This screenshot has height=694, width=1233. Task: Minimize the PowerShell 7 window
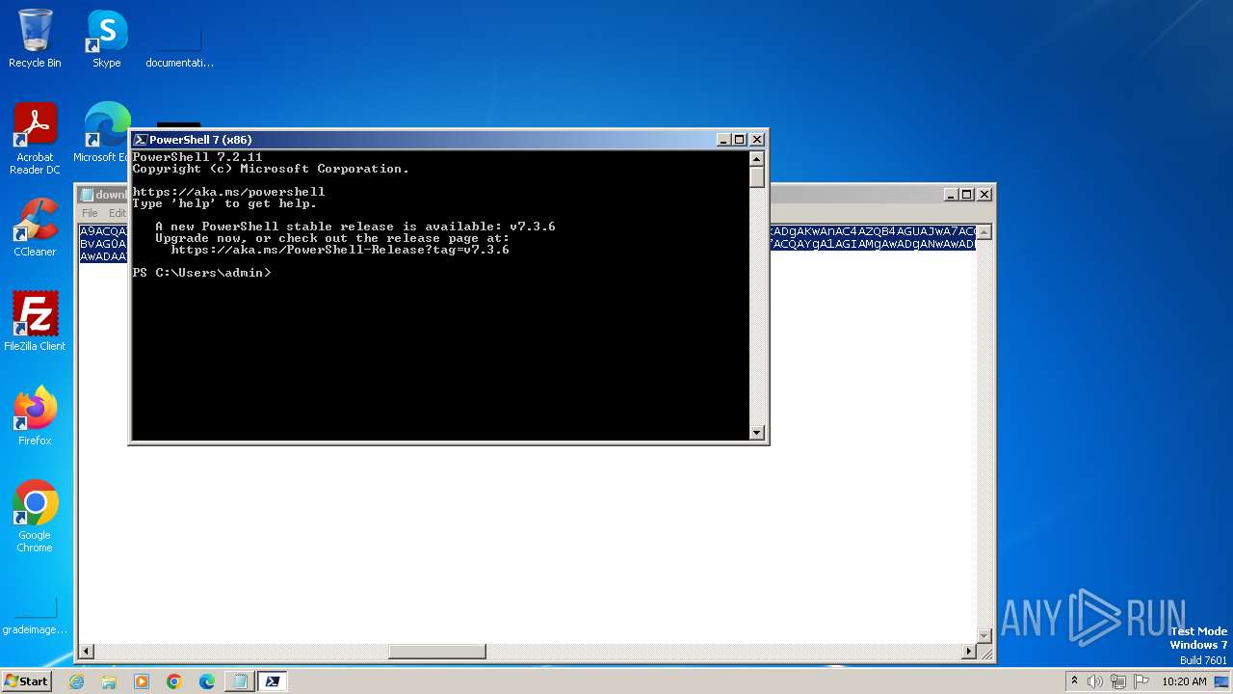coord(723,140)
